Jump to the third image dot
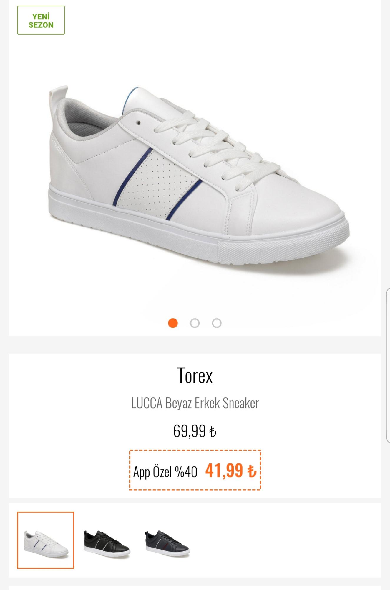The width and height of the screenshot is (390, 590). point(217,323)
